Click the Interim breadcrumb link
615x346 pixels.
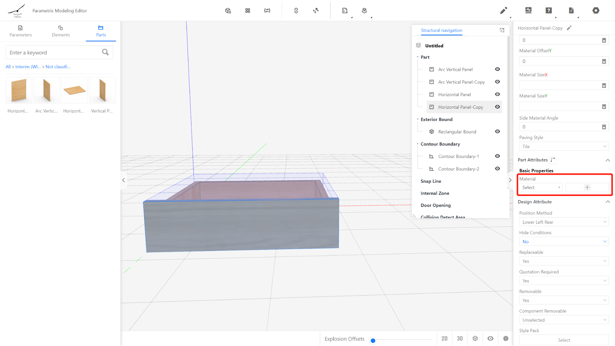28,67
